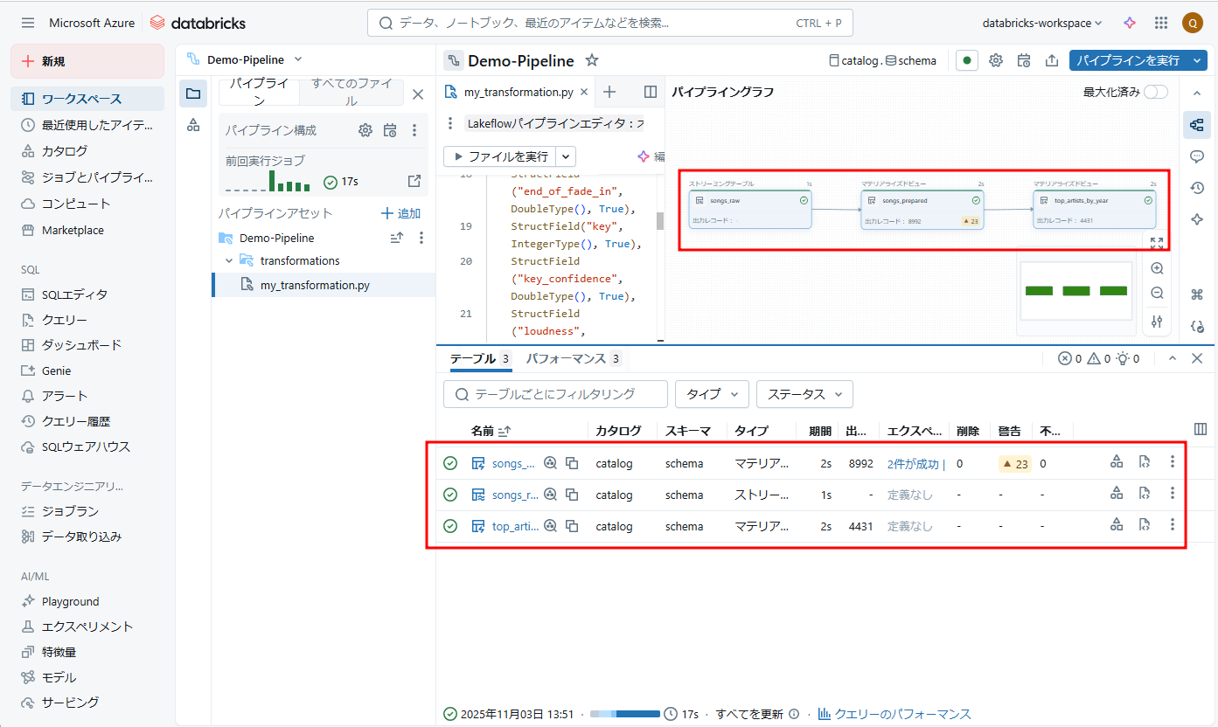Open the app switcher grid icon
The width and height of the screenshot is (1218, 727).
tap(1161, 23)
